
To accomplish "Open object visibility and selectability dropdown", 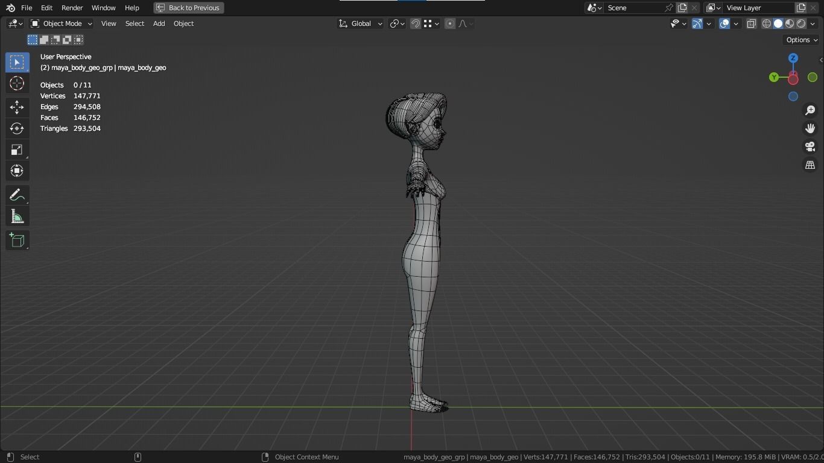I will tap(679, 24).
